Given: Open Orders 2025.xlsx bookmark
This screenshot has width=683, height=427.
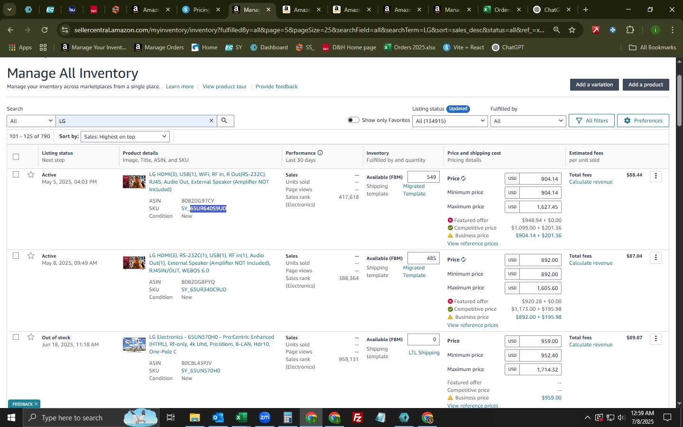Looking at the screenshot, I should pyautogui.click(x=410, y=47).
